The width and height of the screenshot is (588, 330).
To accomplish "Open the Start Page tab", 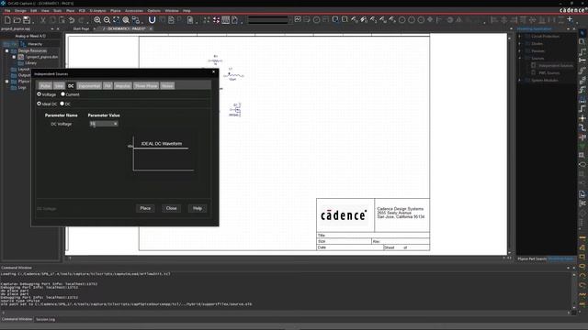I will click(81, 28).
